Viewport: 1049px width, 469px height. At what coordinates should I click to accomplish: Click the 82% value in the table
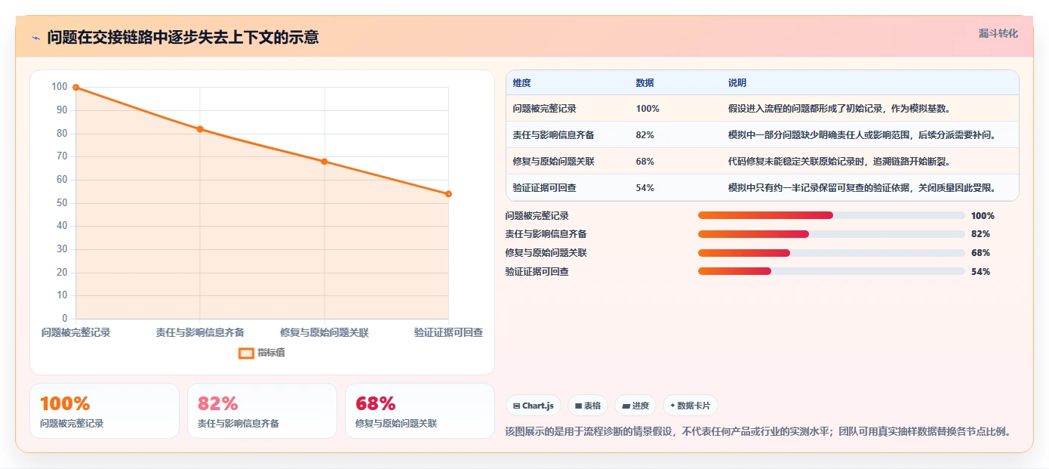coord(645,135)
